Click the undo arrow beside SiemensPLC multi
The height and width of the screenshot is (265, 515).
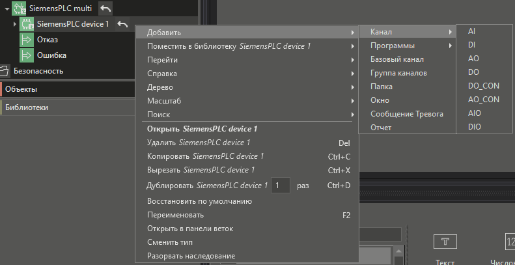[x=105, y=8]
